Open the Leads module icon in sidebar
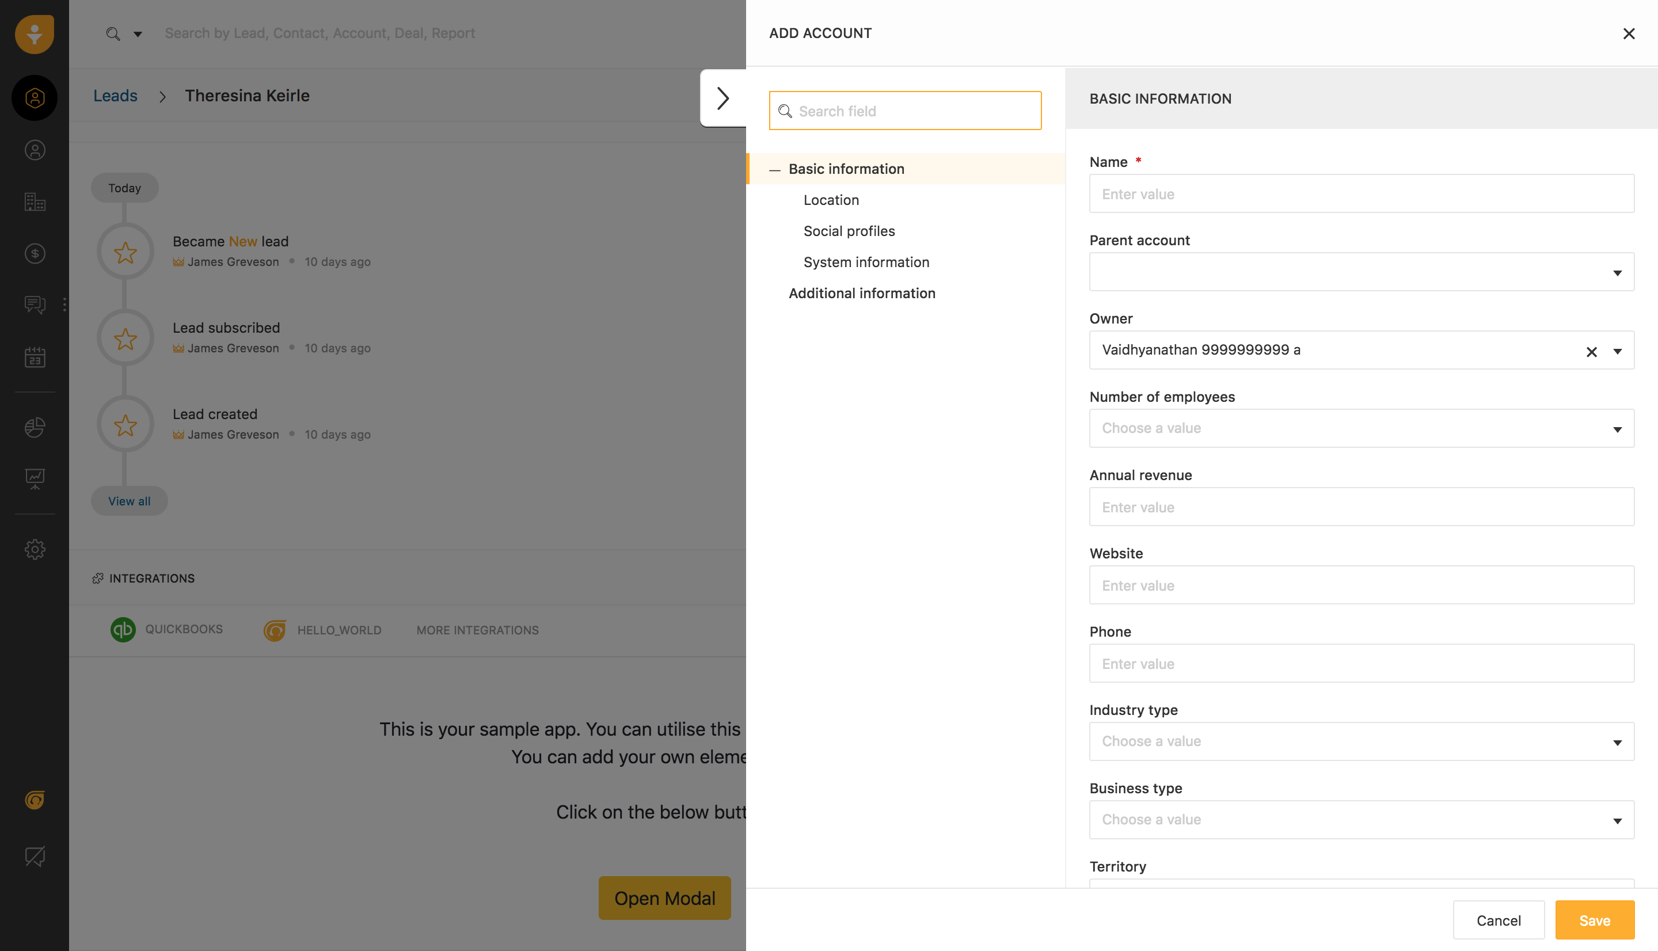The width and height of the screenshot is (1658, 951). (x=35, y=98)
